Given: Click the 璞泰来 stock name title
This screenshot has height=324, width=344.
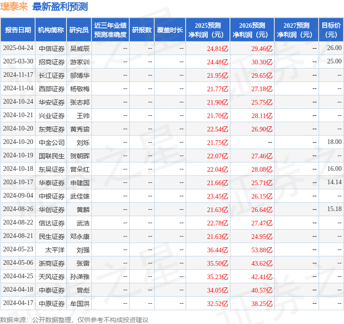Looking at the screenshot, I should [14, 6].
